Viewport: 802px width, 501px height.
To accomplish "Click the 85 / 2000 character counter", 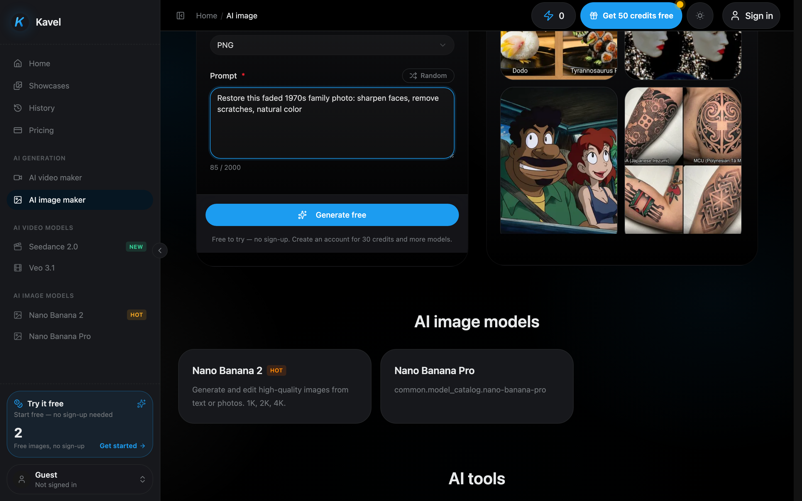I will pos(225,167).
